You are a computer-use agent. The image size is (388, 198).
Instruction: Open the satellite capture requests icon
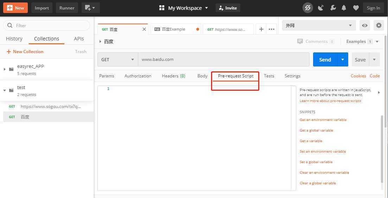coord(320,8)
